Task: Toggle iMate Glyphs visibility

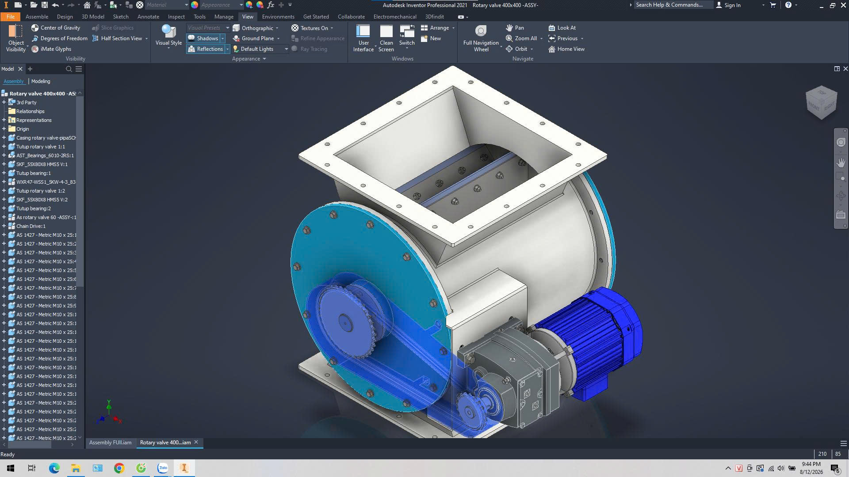Action: pyautogui.click(x=51, y=49)
